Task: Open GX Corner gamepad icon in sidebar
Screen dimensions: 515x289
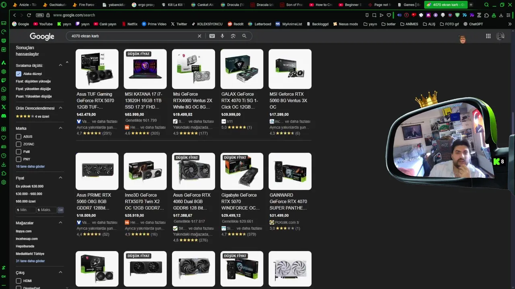Action: [4, 23]
